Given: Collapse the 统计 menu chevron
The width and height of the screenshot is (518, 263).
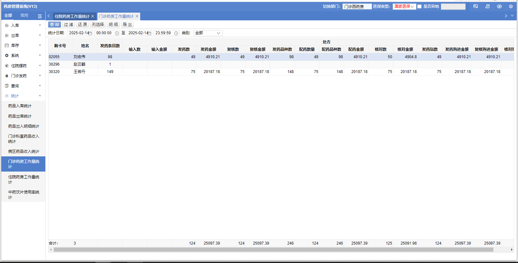Looking at the screenshot, I should click(40, 96).
